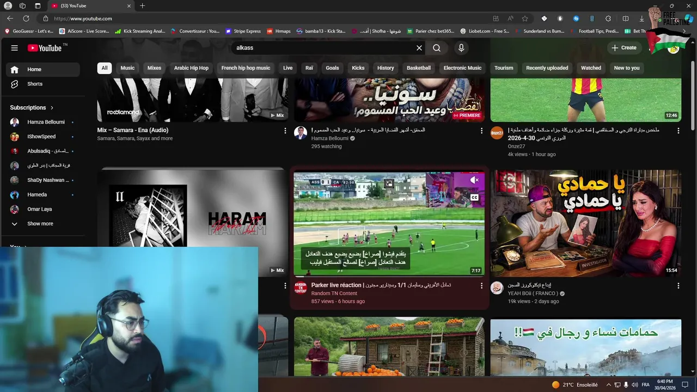Click the address bar URL
697x392 pixels.
83,19
